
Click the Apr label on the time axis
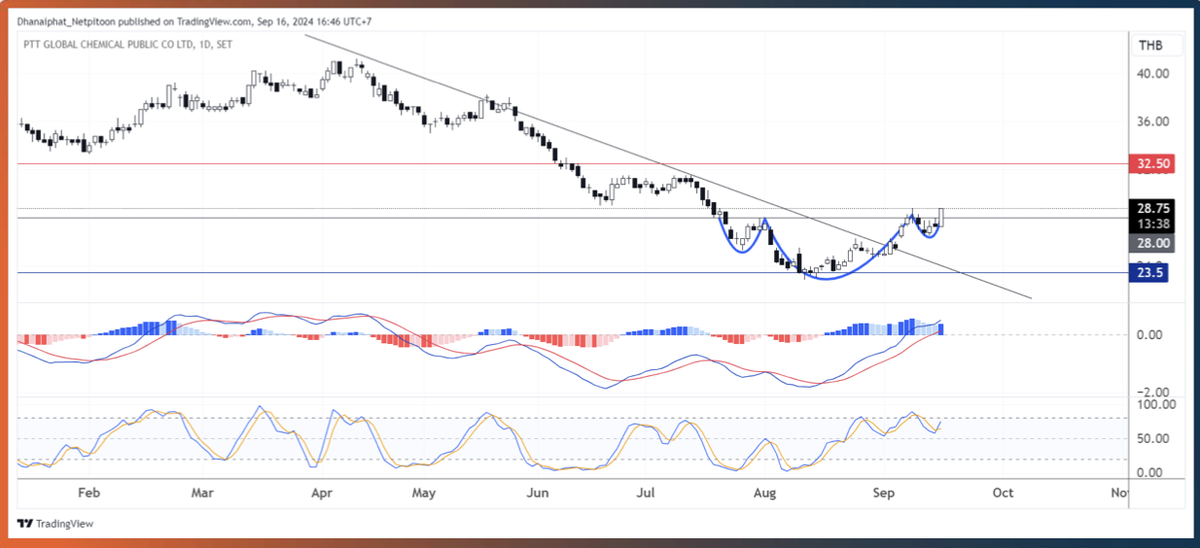(x=322, y=493)
